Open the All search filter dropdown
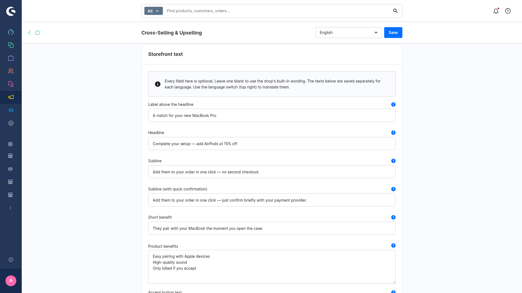The height and width of the screenshot is (293, 522). tap(153, 11)
